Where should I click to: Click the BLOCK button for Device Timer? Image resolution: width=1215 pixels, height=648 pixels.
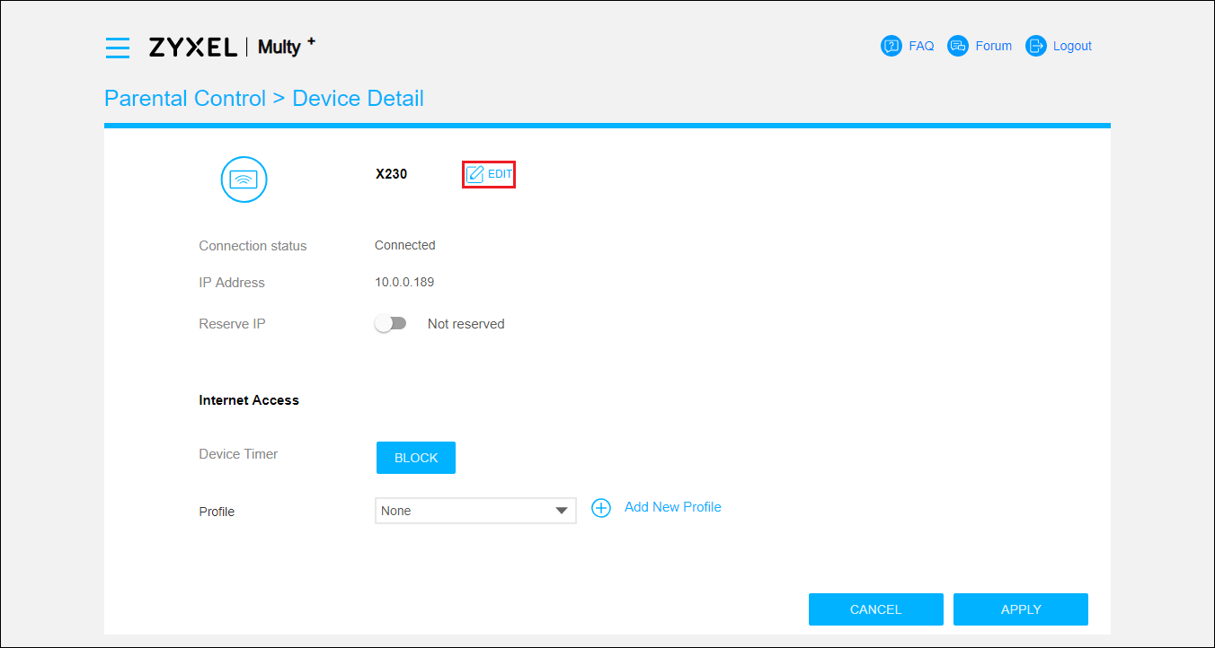coord(416,458)
